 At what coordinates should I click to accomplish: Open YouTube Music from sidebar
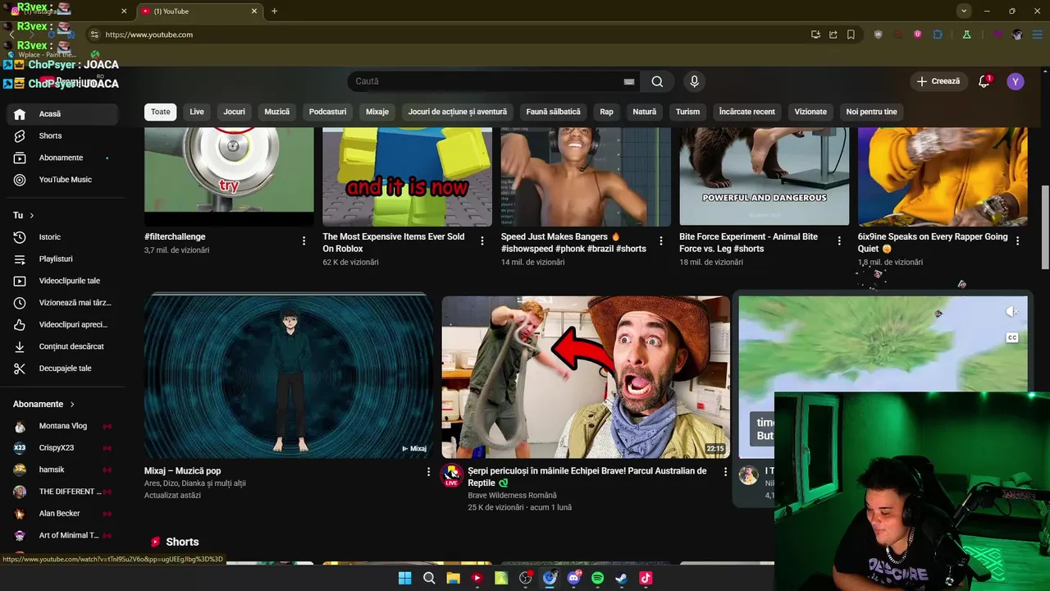(65, 180)
